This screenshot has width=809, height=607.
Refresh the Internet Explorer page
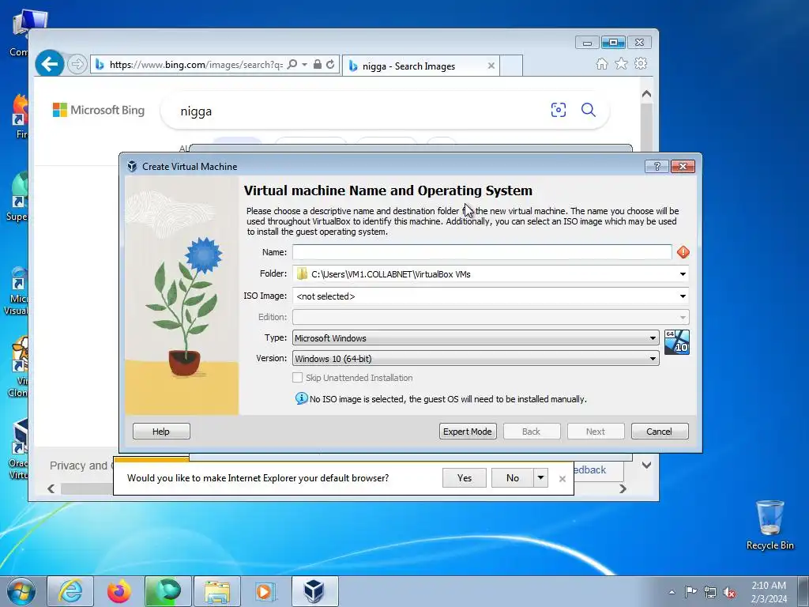[330, 65]
